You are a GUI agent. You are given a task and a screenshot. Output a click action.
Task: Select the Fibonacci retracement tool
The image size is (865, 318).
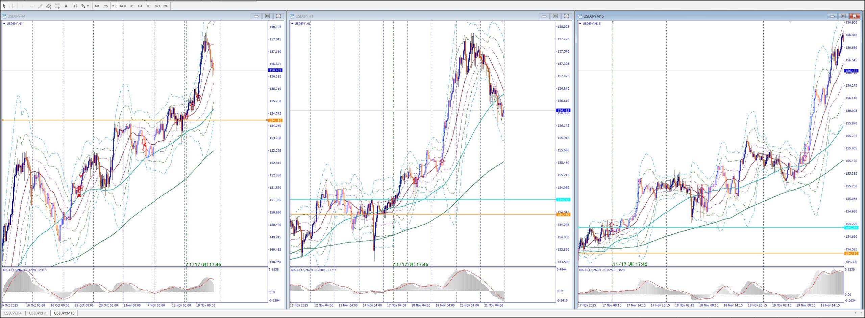[x=57, y=6]
